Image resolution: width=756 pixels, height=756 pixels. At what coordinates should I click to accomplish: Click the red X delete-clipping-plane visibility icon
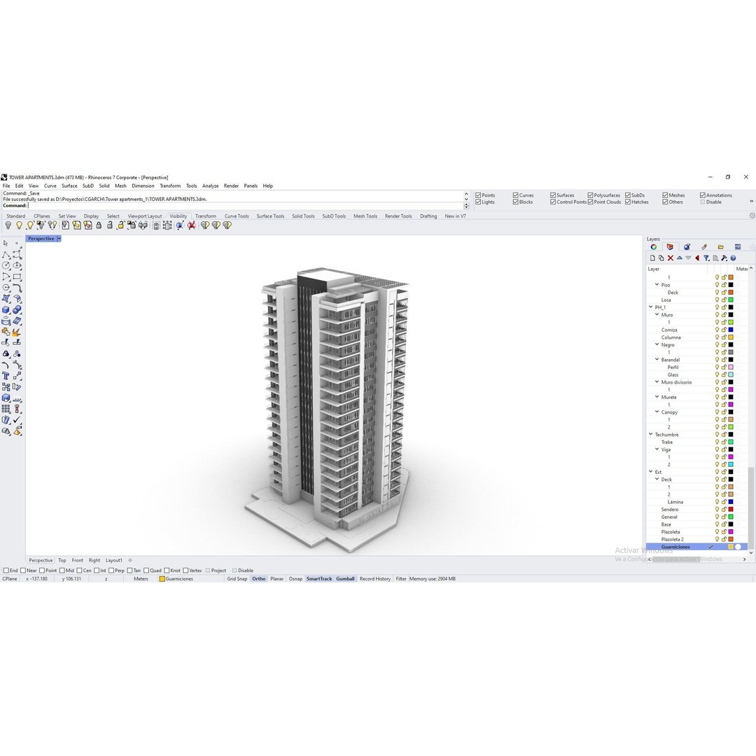pyautogui.click(x=191, y=225)
